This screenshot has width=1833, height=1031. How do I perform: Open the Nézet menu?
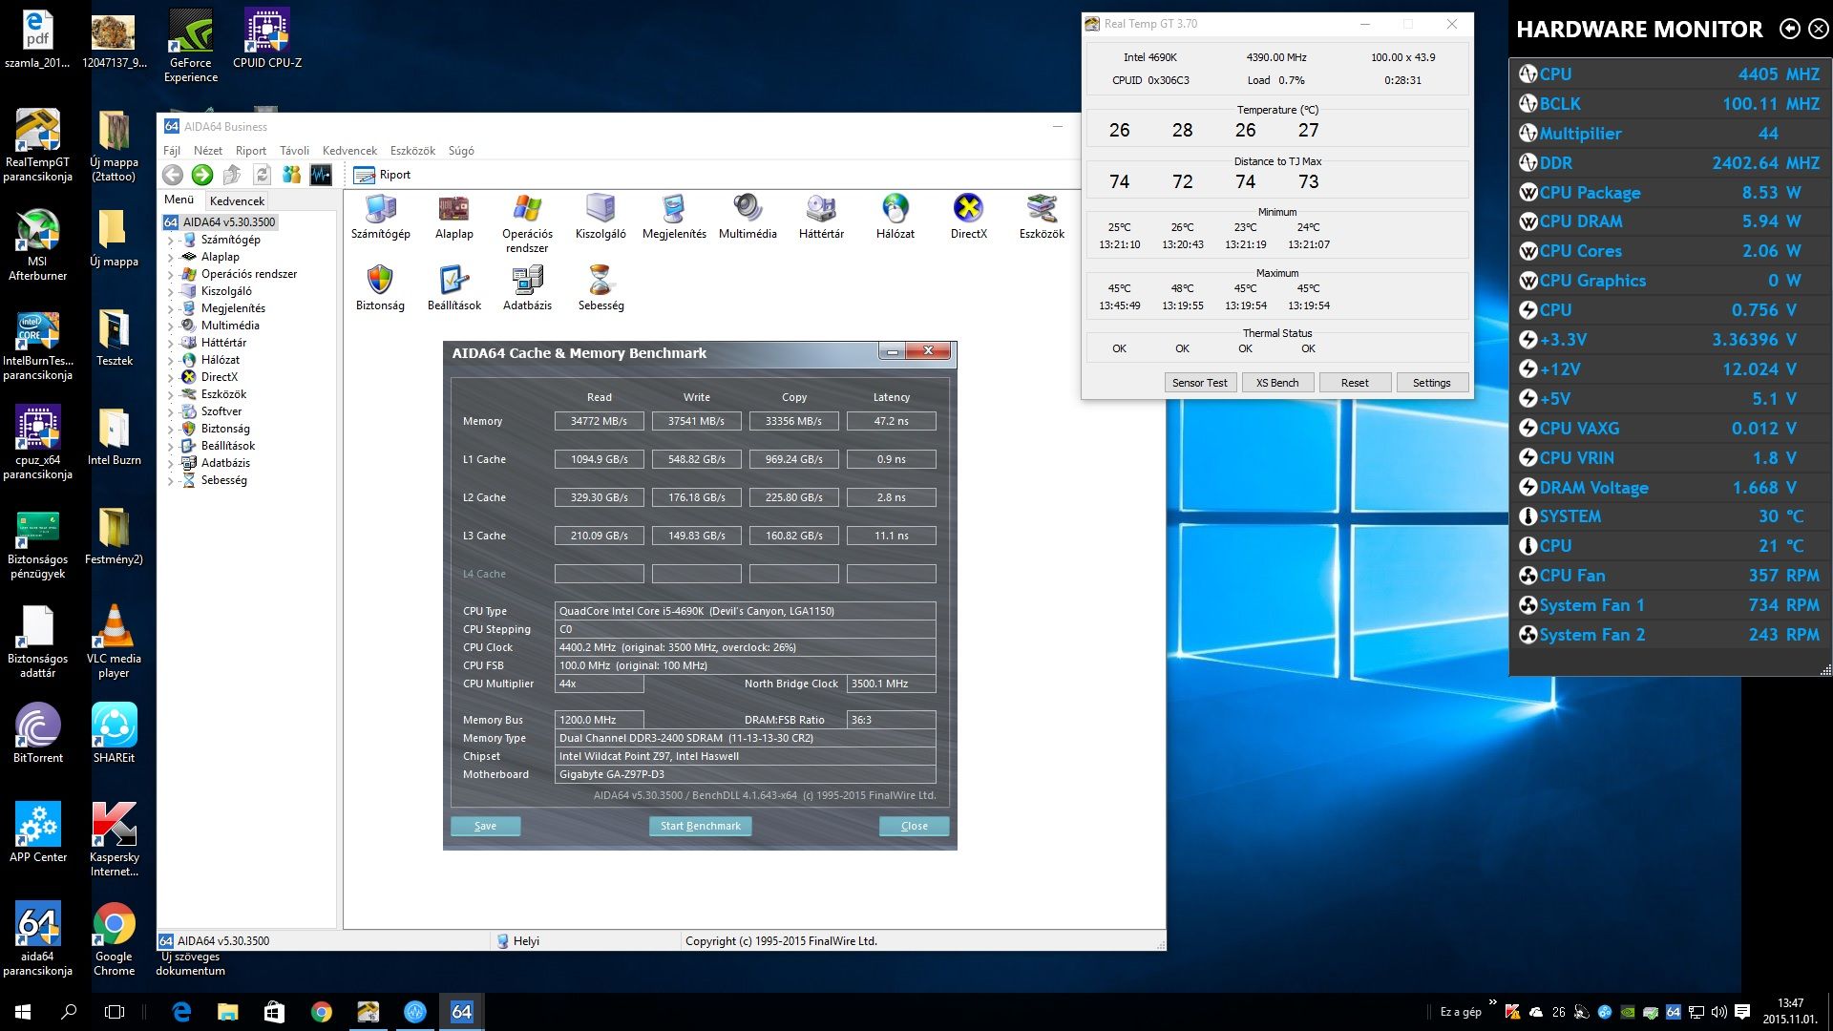pos(208,151)
